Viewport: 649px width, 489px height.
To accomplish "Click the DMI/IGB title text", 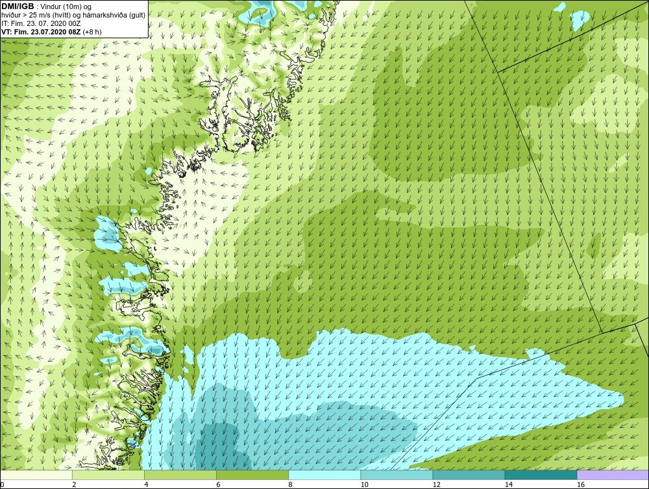I will coord(18,6).
